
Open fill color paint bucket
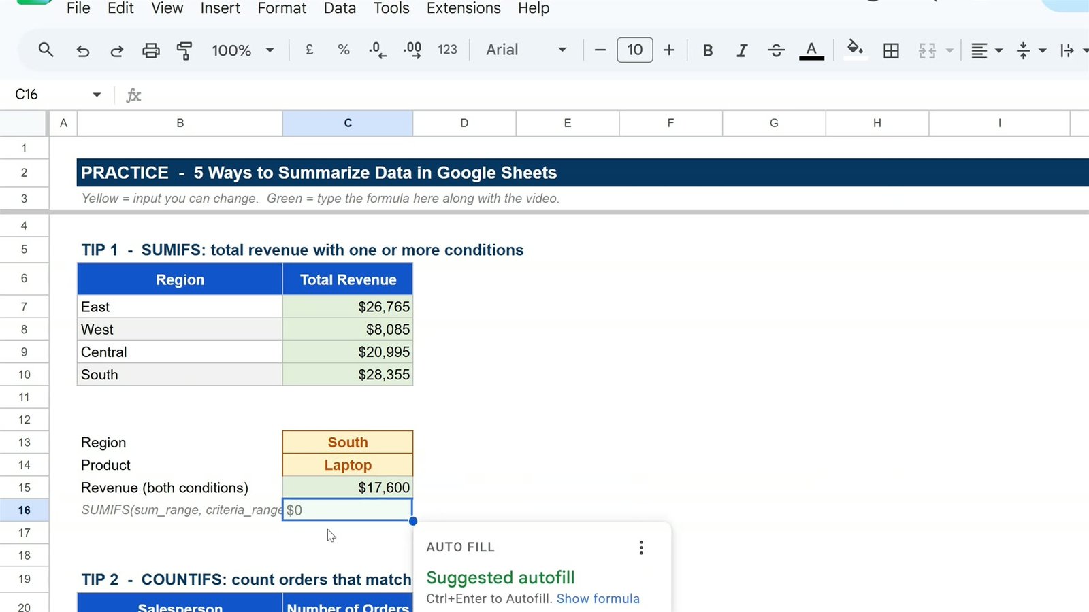855,50
